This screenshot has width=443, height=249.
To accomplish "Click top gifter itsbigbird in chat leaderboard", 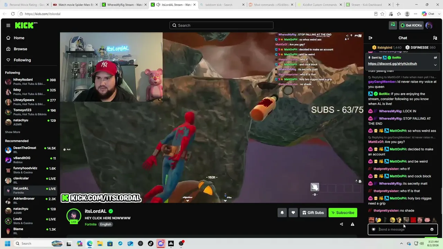I will point(387,47).
